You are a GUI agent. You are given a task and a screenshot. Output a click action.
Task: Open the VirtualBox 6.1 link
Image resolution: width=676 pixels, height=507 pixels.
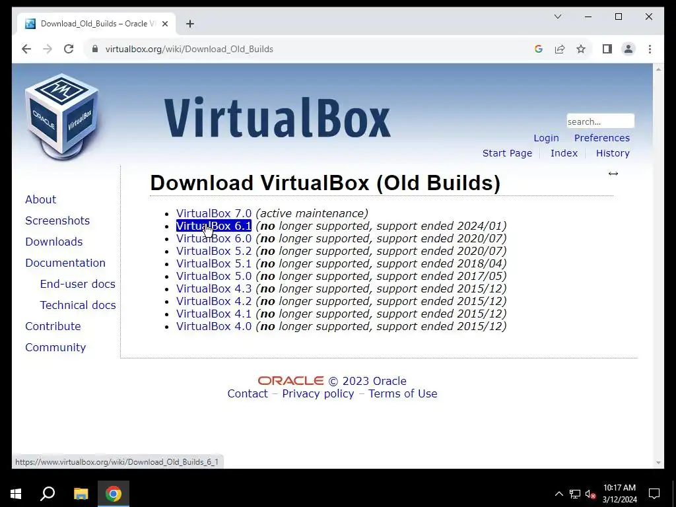[213, 226]
